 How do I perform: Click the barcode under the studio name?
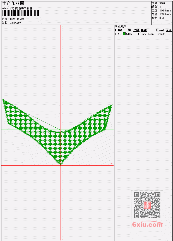pos(21,13)
